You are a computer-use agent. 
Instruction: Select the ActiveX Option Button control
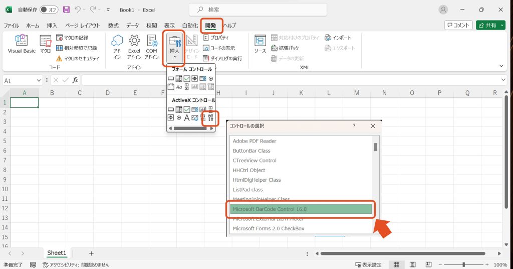(x=179, y=117)
